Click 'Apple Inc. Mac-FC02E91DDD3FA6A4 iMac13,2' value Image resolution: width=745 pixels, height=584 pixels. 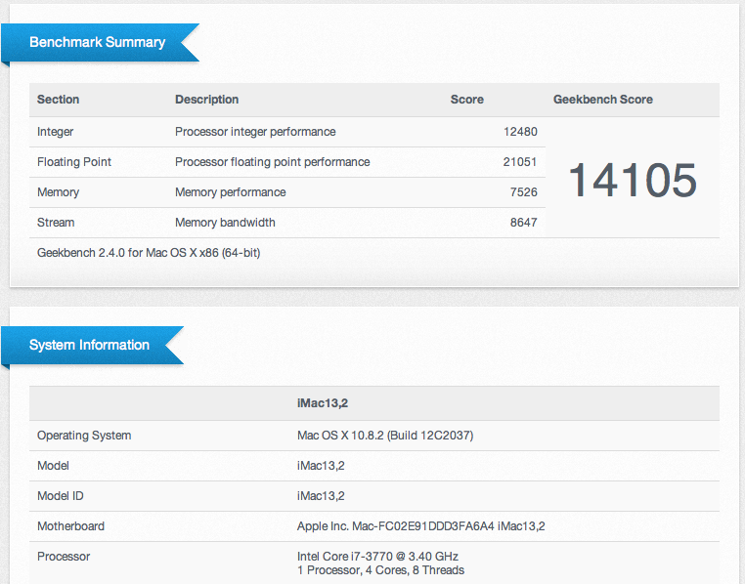tap(421, 526)
